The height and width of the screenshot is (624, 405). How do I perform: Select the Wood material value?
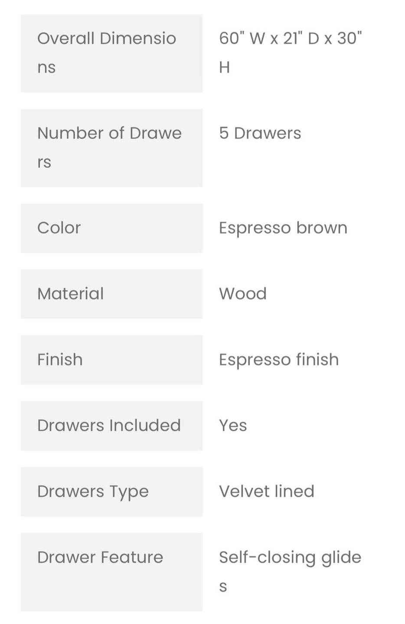point(242,294)
